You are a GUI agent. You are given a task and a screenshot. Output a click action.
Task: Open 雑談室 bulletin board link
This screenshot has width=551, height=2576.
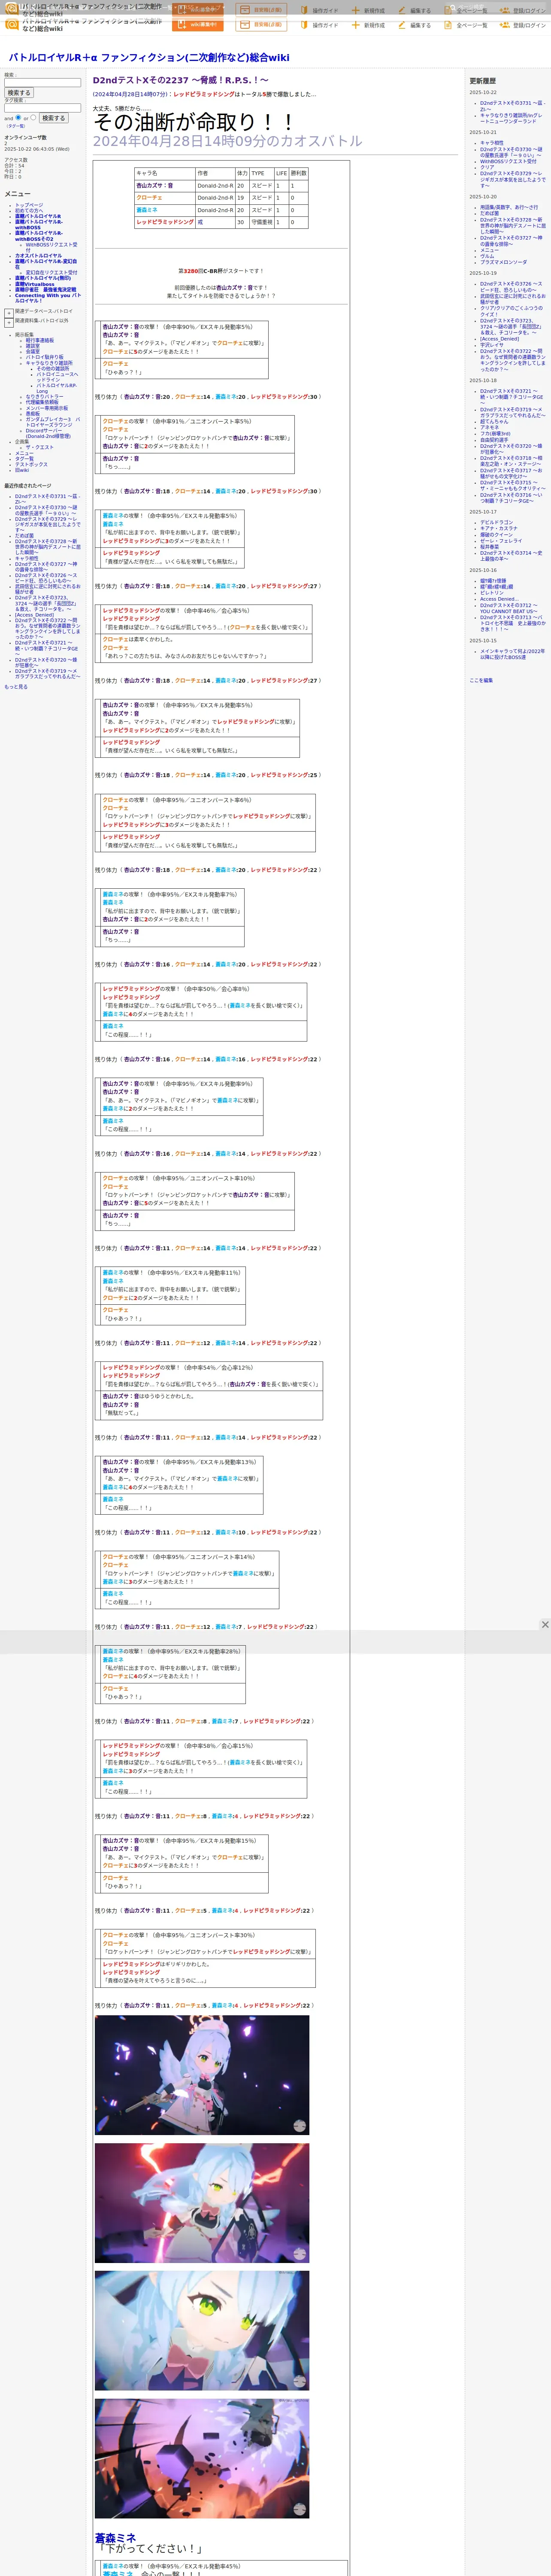point(33,346)
